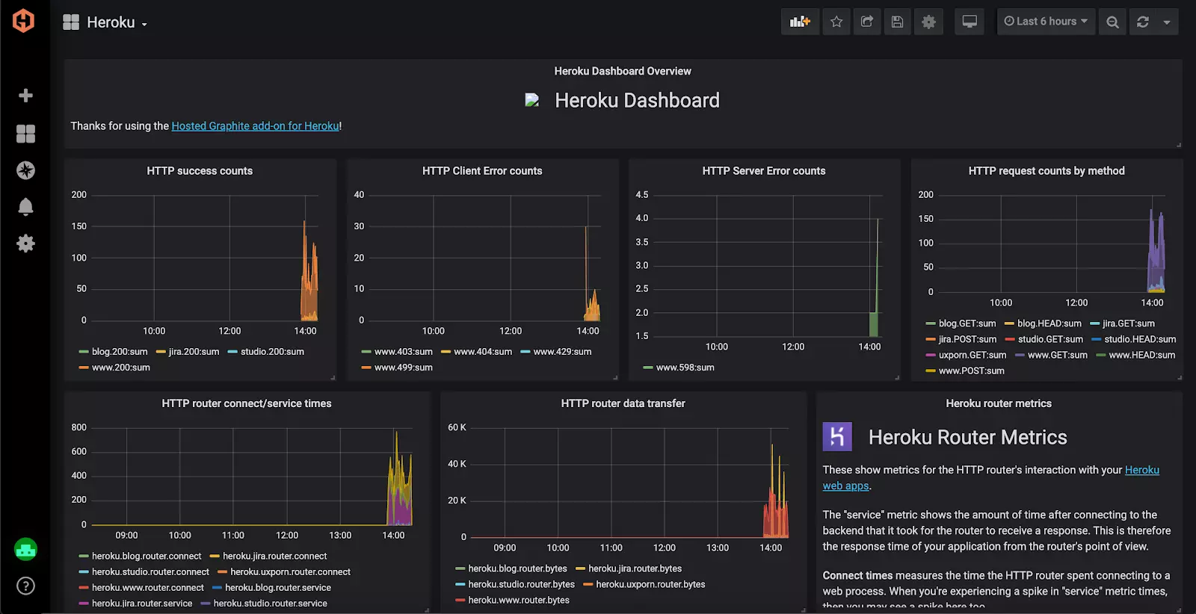
Task: Open Explore compass in the sidebar
Action: click(25, 170)
